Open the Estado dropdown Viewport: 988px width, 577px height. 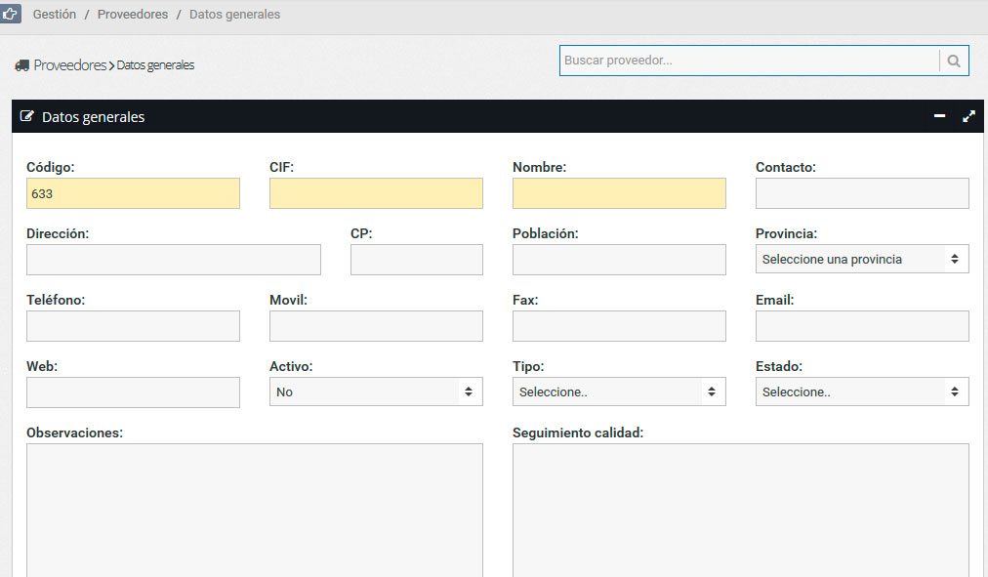coord(862,392)
